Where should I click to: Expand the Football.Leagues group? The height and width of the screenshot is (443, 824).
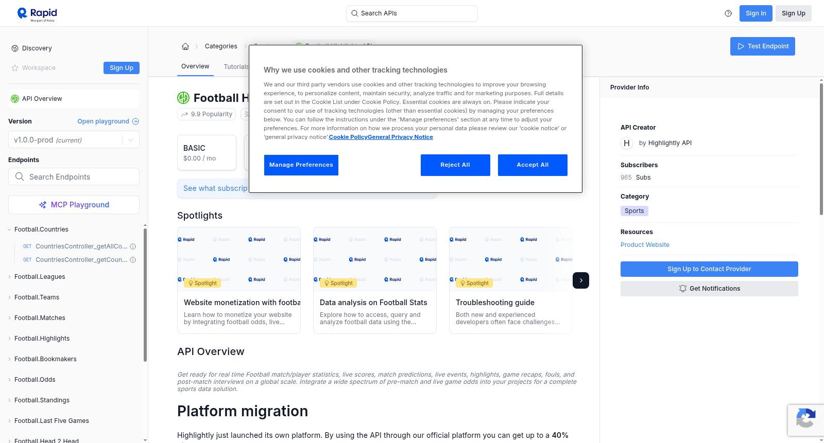[9, 277]
